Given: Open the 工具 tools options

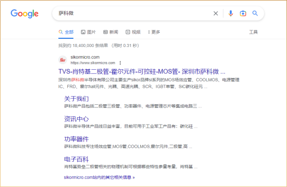Looking at the screenshot, I should pyautogui.click(x=253, y=32).
